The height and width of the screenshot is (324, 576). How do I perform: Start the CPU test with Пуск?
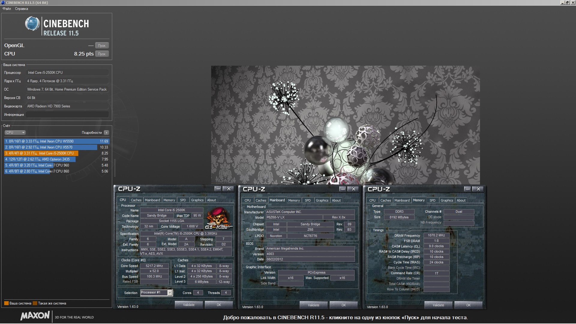[102, 54]
